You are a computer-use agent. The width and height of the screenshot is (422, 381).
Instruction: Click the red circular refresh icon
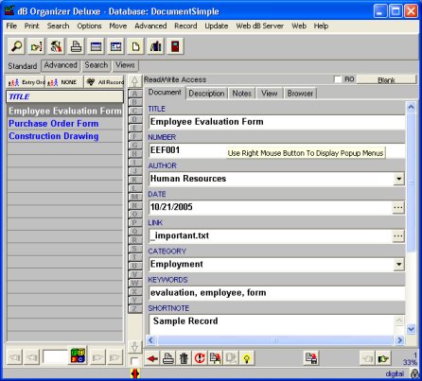200,358
